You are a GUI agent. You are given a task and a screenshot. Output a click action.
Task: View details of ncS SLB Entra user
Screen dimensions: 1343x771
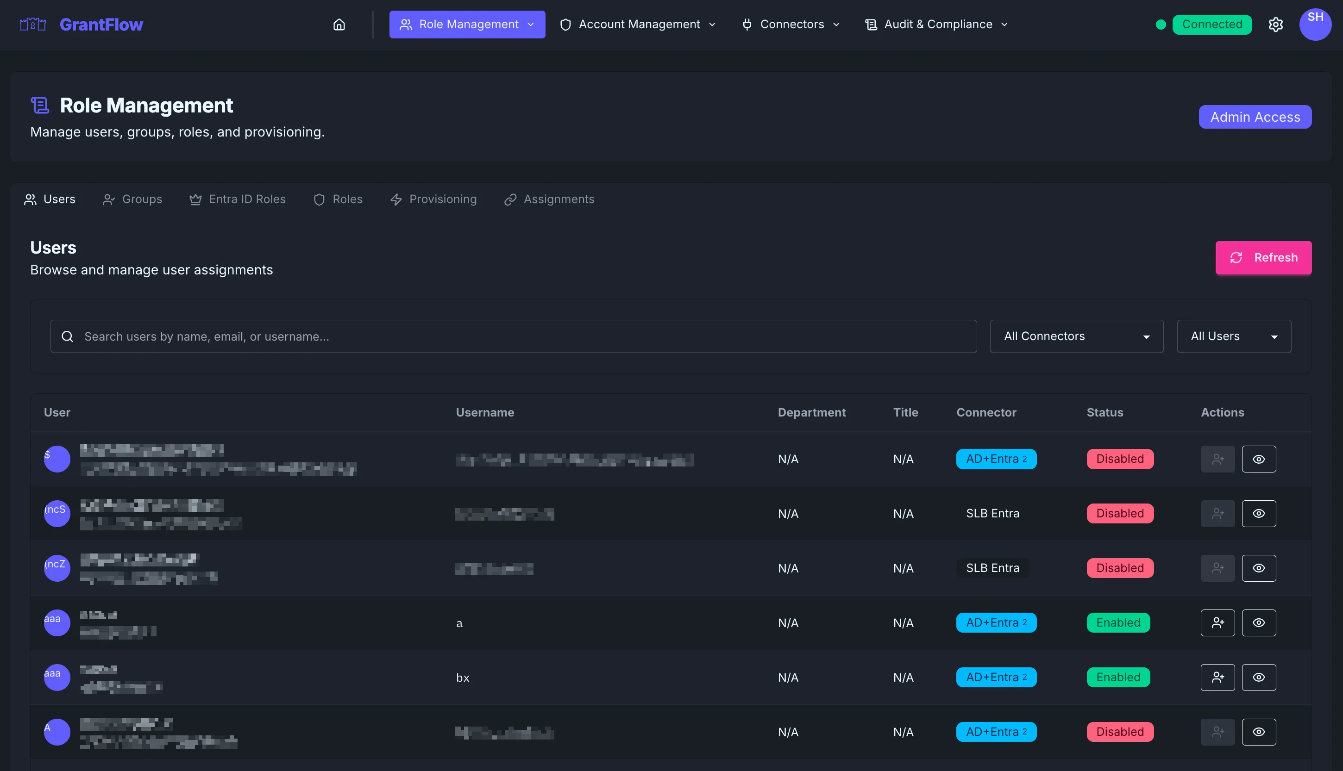(x=1258, y=514)
